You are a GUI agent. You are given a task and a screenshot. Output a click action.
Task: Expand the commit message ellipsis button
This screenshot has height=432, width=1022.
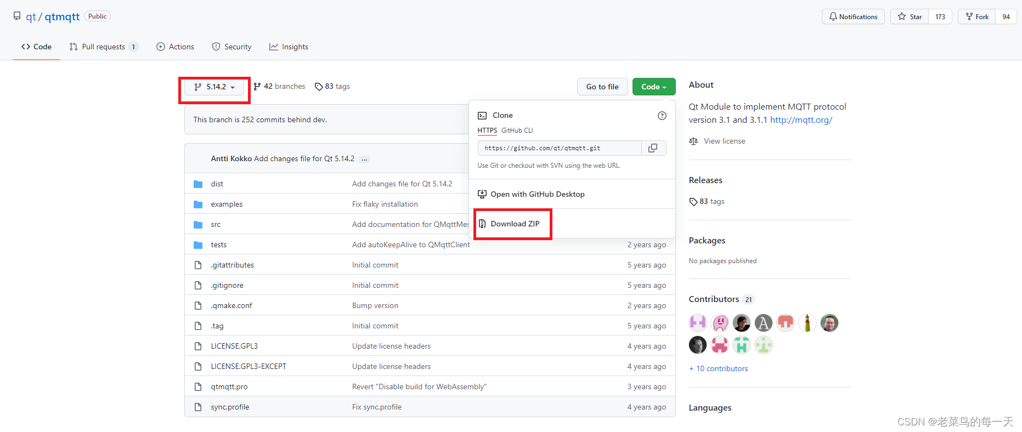(x=364, y=160)
